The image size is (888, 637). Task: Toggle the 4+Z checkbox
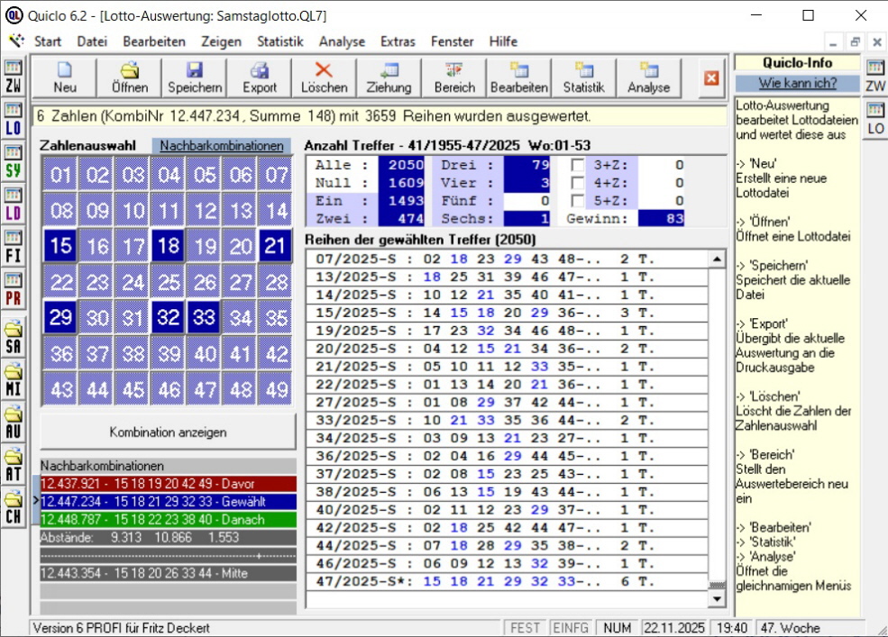click(x=578, y=183)
